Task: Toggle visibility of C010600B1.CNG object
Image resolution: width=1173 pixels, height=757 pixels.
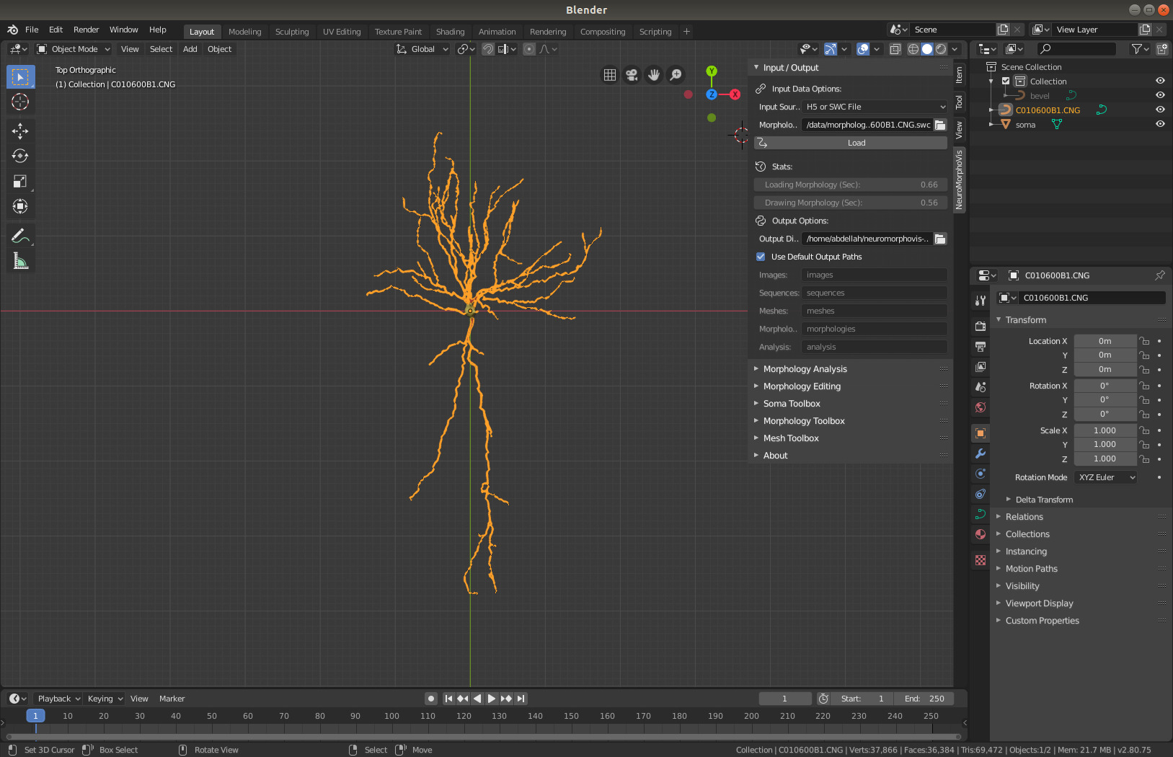Action: point(1160,110)
